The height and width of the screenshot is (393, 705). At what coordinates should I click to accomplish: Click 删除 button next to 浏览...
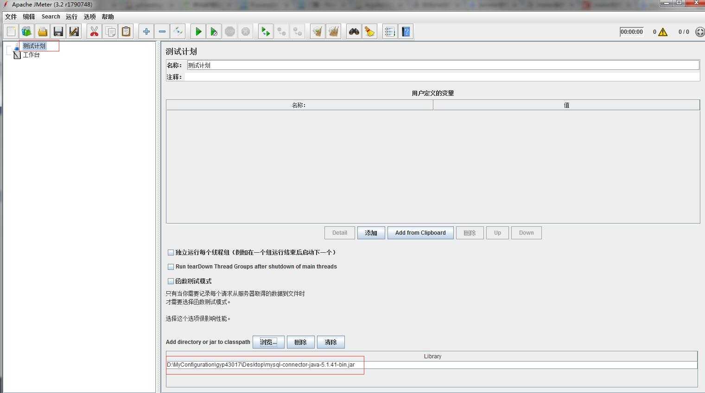coord(300,342)
